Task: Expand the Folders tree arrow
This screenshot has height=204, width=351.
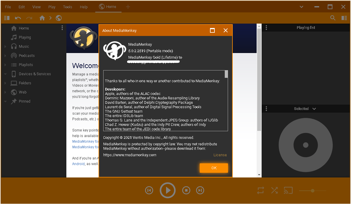Action: click(x=5, y=83)
